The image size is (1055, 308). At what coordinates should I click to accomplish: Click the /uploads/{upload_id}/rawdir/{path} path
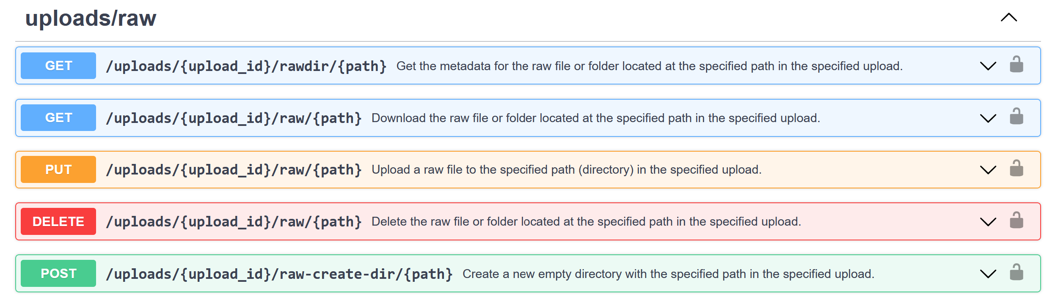point(246,66)
